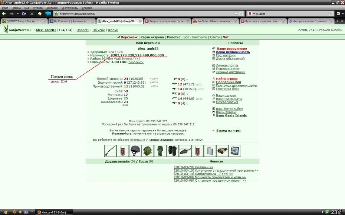Select the helmet inventory item
The height and width of the screenshot is (215, 345).
135,151
